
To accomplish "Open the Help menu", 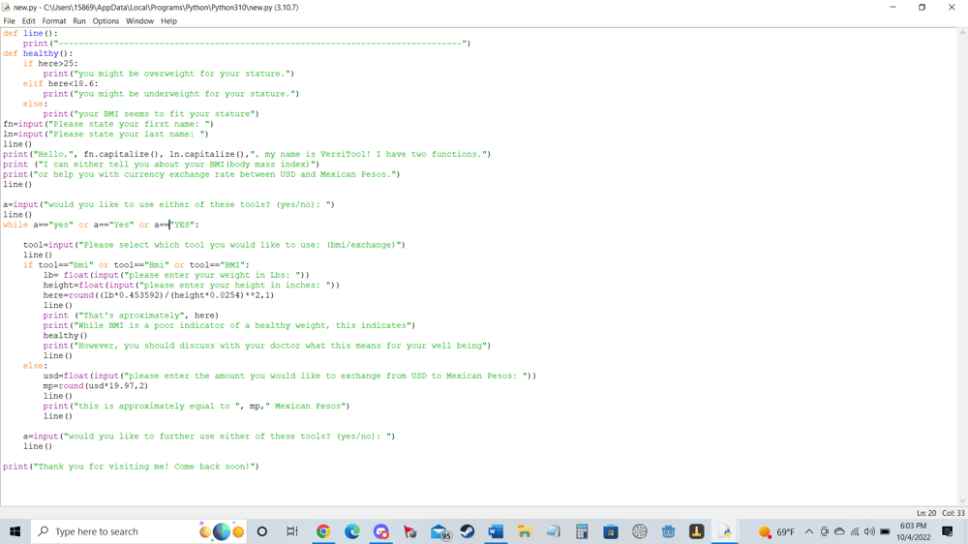I will point(168,21).
